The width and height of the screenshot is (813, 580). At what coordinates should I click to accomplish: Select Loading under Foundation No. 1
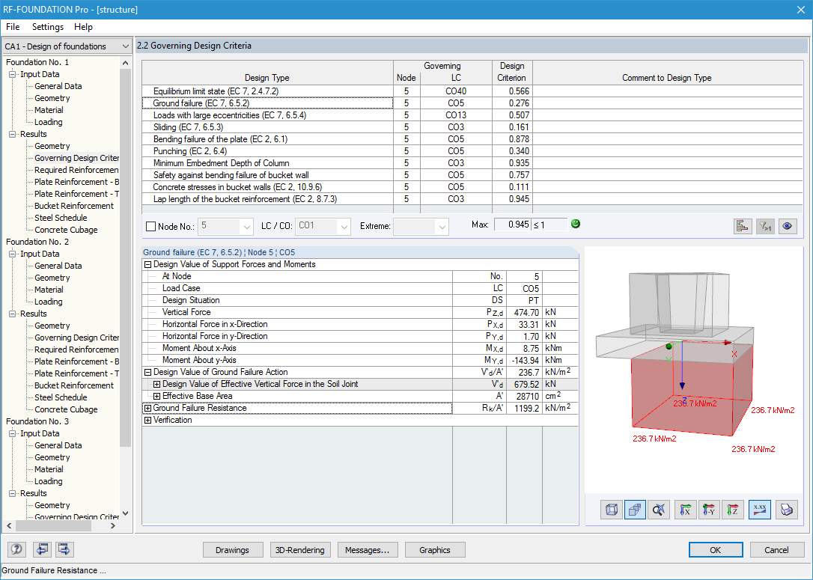click(48, 122)
